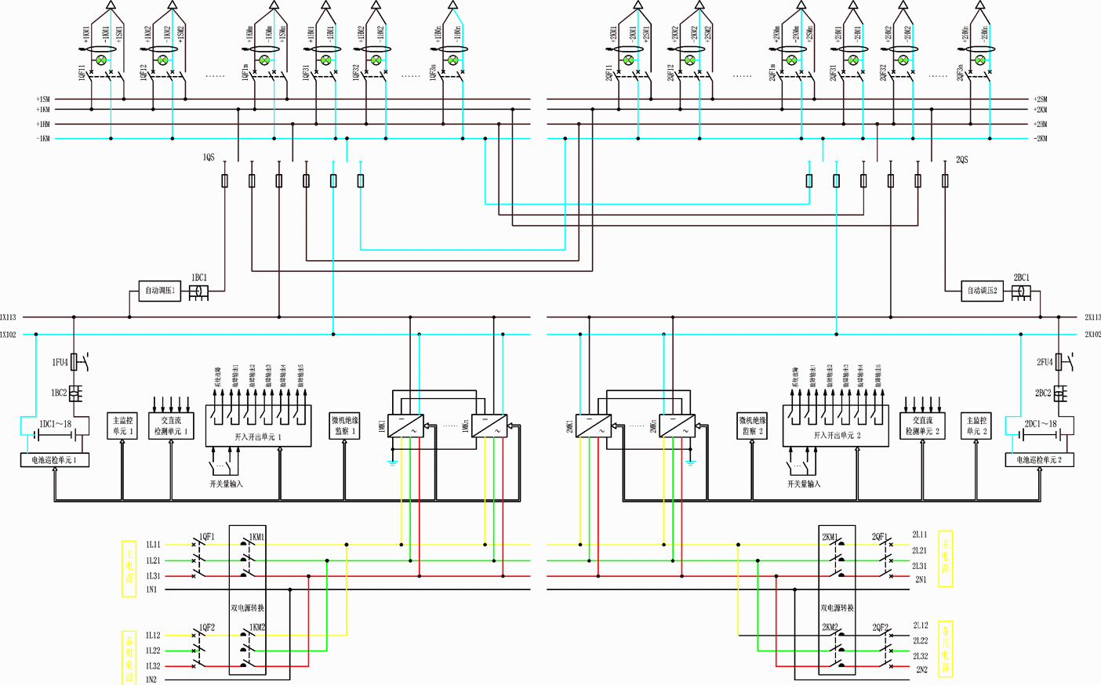The image size is (1101, 685).
Task: Click the 1BC1 current sensor symbol
Action: (200, 292)
